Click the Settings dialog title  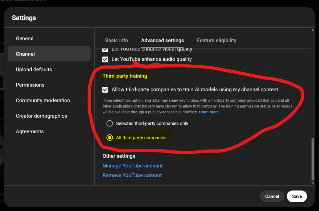pos(24,18)
